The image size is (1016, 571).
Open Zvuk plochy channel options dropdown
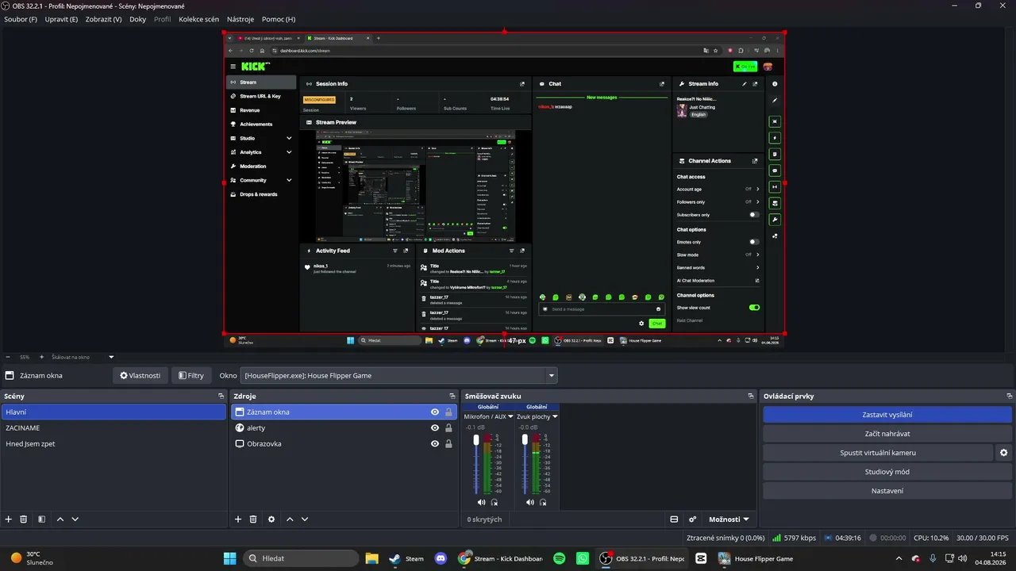(x=555, y=416)
